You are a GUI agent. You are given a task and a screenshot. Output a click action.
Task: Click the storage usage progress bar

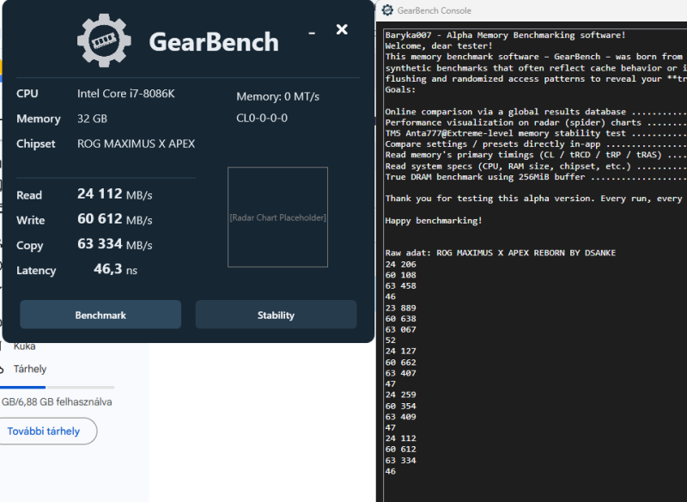pyautogui.click(x=57, y=387)
